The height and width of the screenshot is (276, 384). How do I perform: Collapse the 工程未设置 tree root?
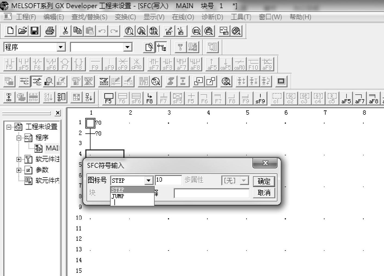9,127
